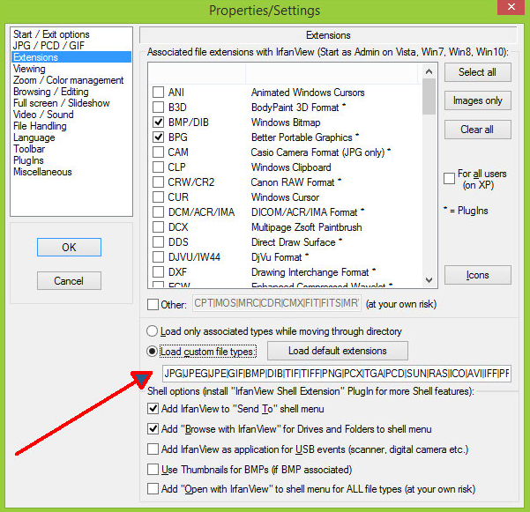Viewport: 530px width, 512px height.
Task: Click Load default extensions button
Action: (x=338, y=351)
